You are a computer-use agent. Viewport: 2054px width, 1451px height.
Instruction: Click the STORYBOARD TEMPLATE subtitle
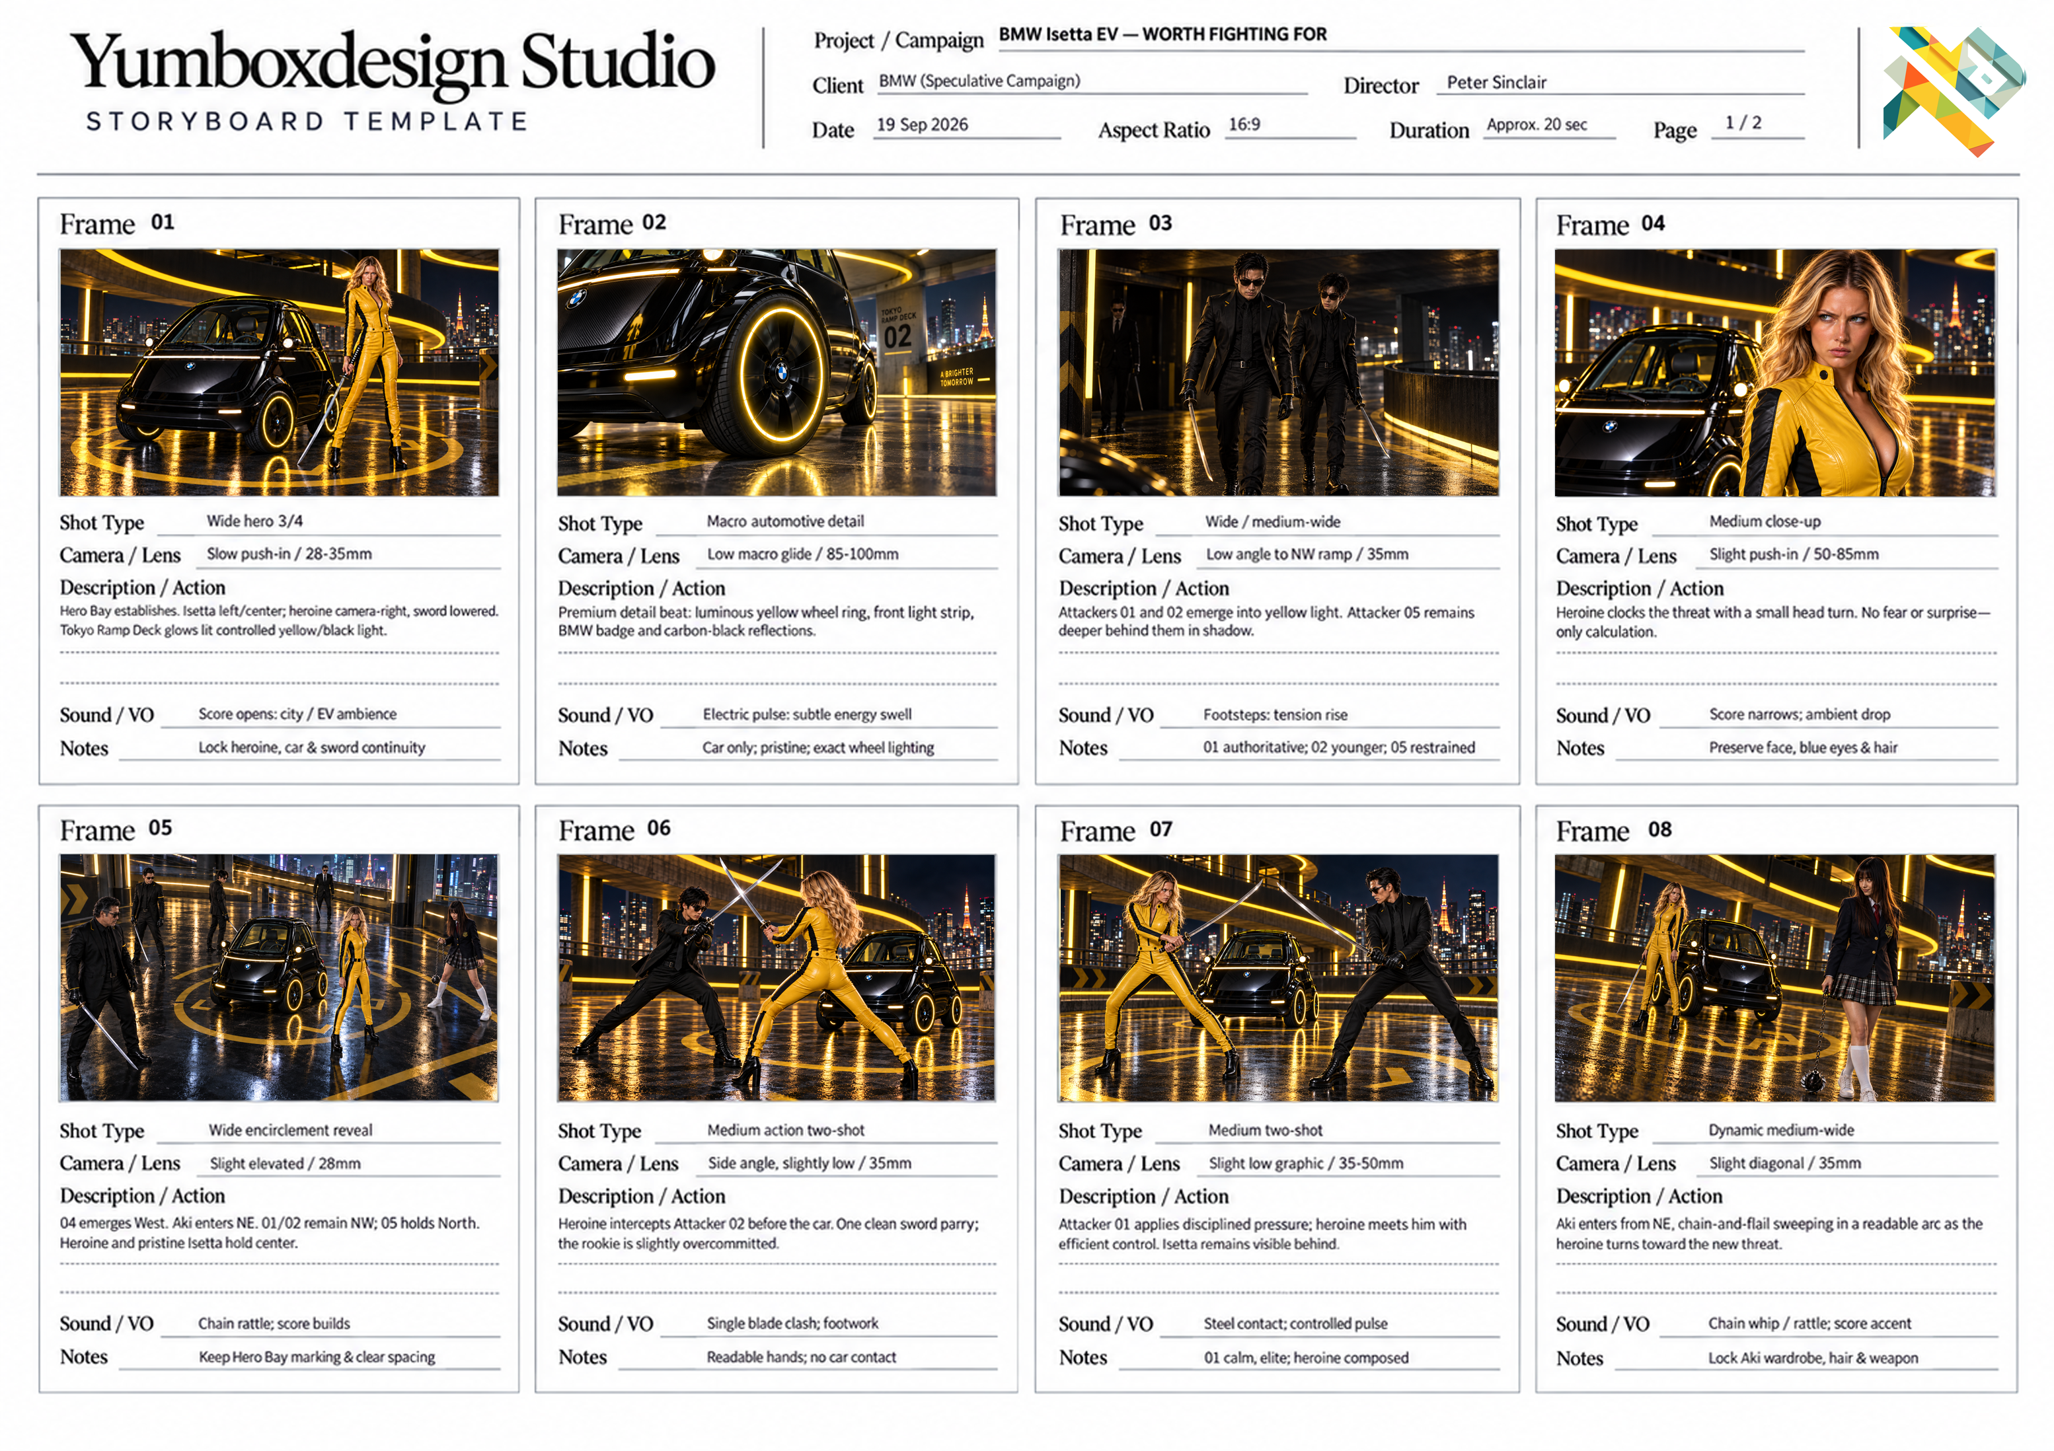click(307, 122)
